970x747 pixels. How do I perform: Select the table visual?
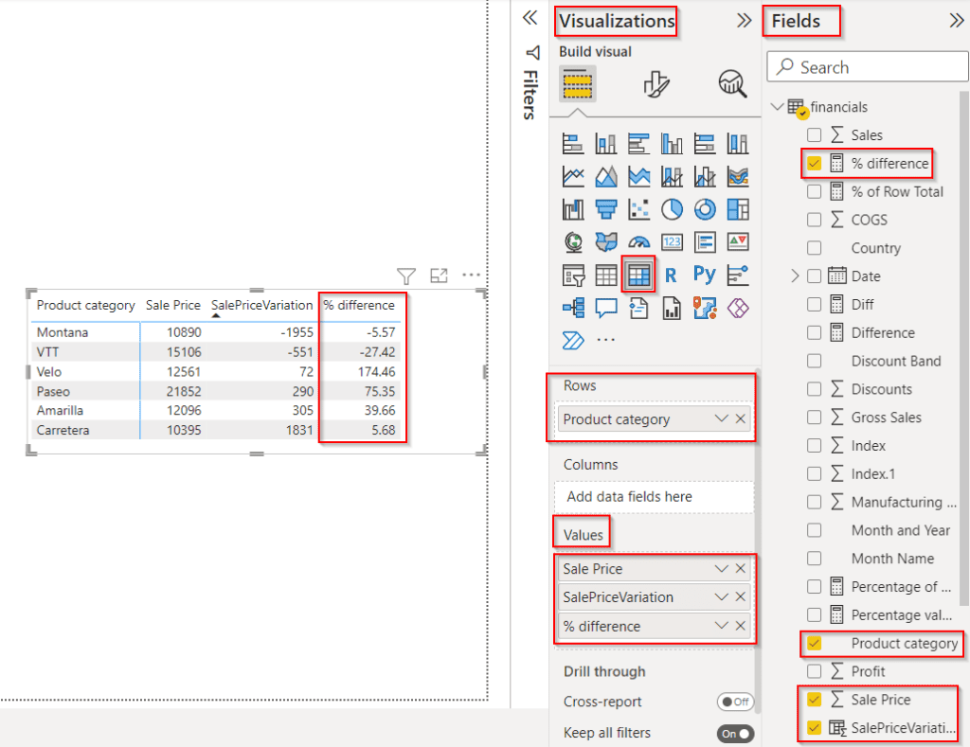(605, 275)
